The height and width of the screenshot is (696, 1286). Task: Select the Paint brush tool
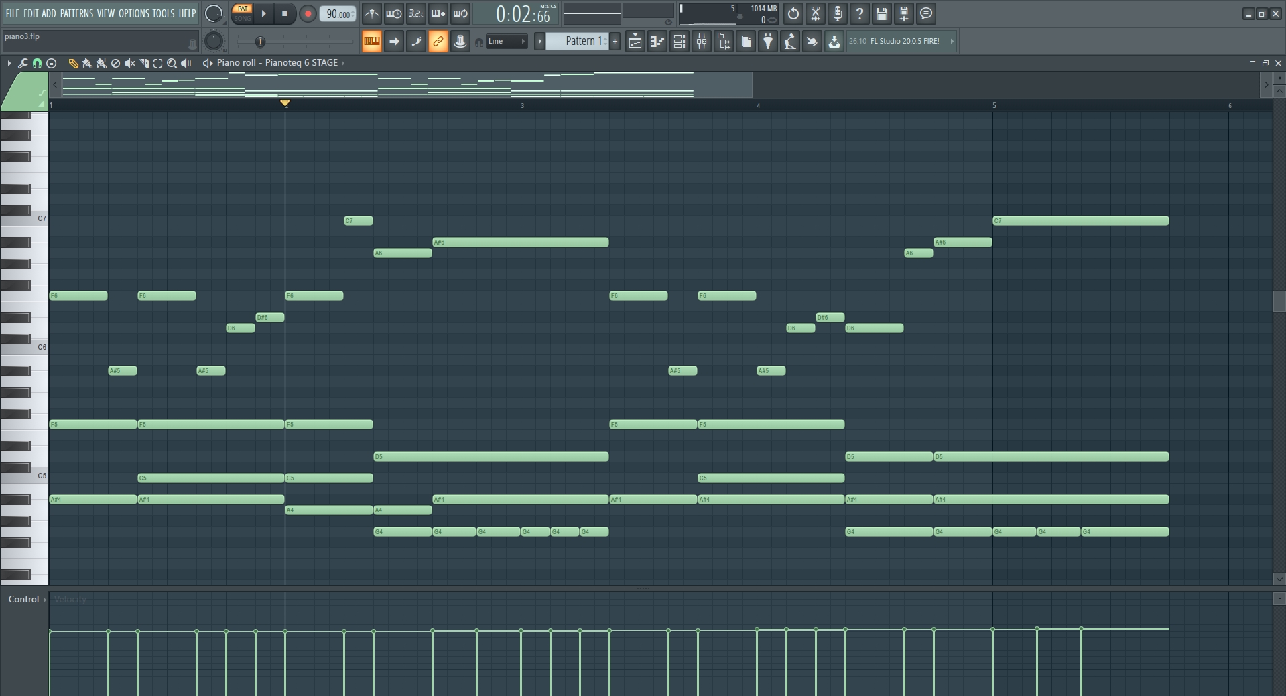coord(87,63)
